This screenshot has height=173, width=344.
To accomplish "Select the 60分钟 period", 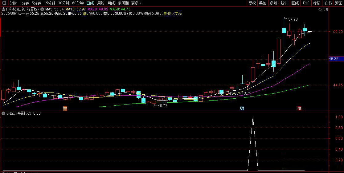I will pos(78,3).
